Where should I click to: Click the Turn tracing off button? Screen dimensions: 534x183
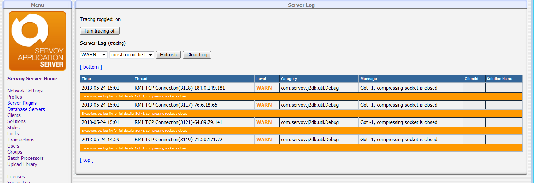(x=100, y=31)
